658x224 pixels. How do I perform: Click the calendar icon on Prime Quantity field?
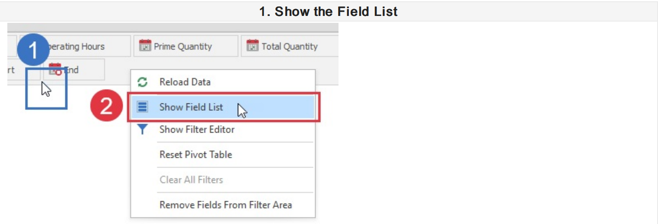click(x=145, y=46)
